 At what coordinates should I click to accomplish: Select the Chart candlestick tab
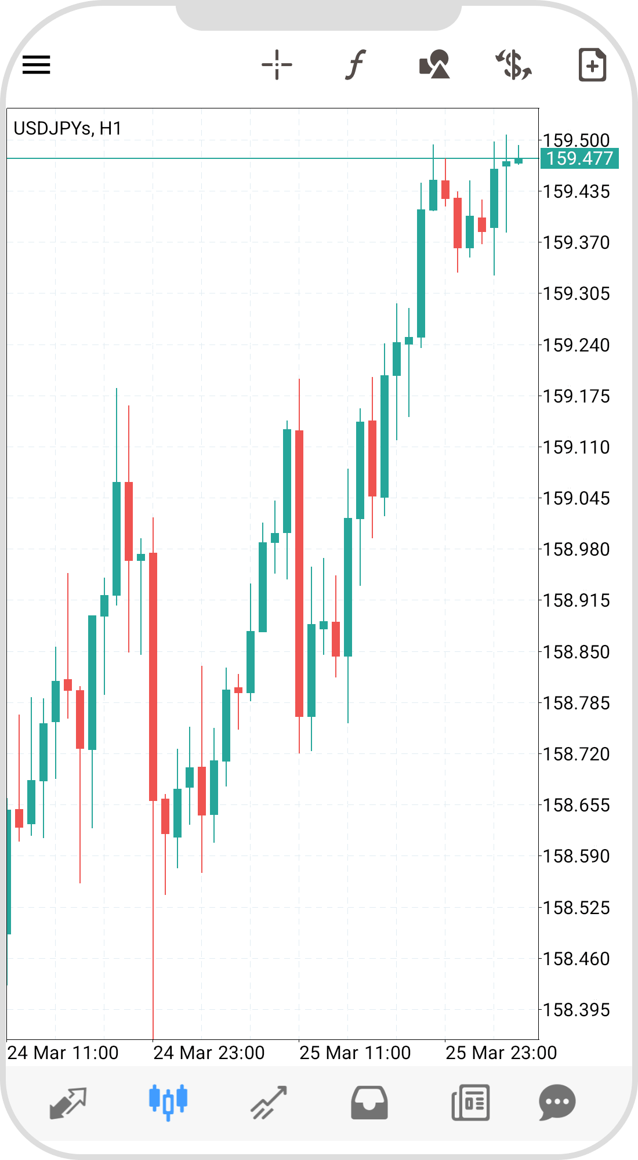point(168,1102)
